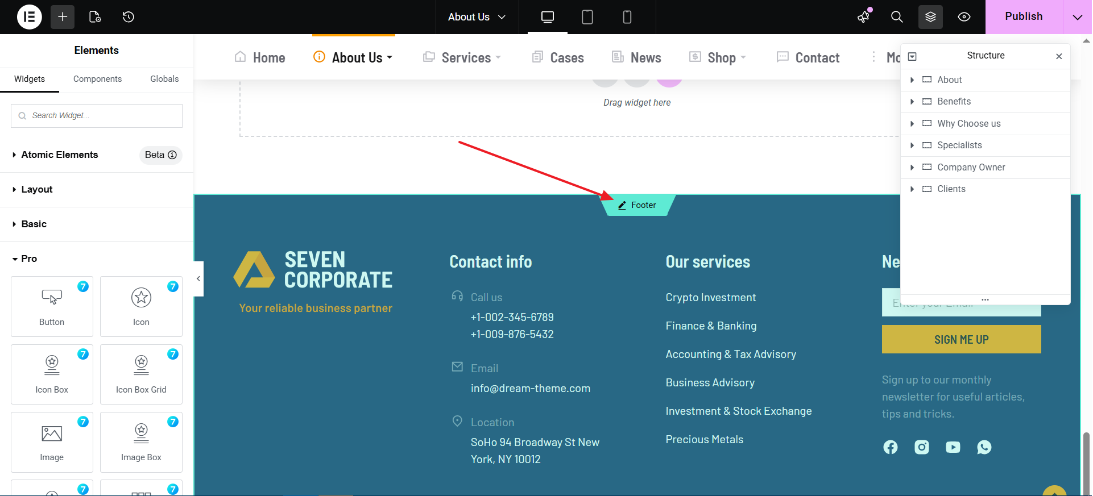The width and height of the screenshot is (1093, 496).
Task: Expand the Atomic Elements section
Action: pyautogui.click(x=59, y=155)
